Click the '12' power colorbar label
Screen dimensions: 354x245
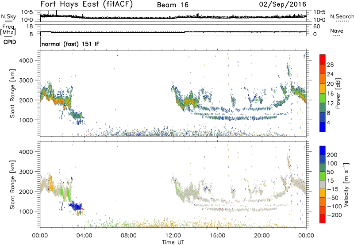pyautogui.click(x=330, y=103)
